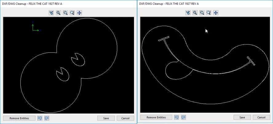Activate Zoom In/Out tool in right window
The width and height of the screenshot is (273, 124).
209,13
